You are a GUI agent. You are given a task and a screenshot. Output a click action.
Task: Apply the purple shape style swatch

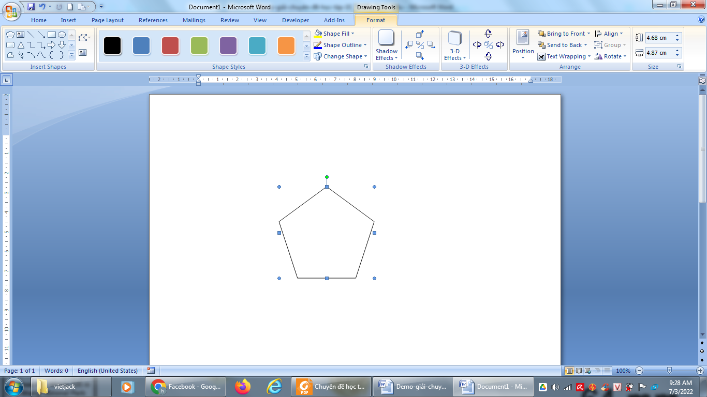point(228,45)
